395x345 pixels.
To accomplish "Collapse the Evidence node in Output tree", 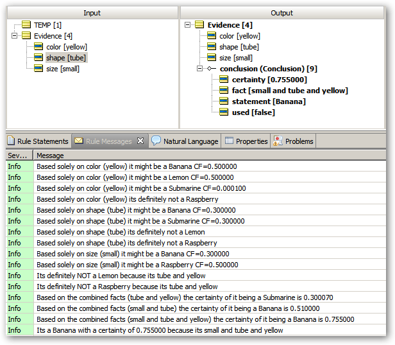I will point(188,25).
